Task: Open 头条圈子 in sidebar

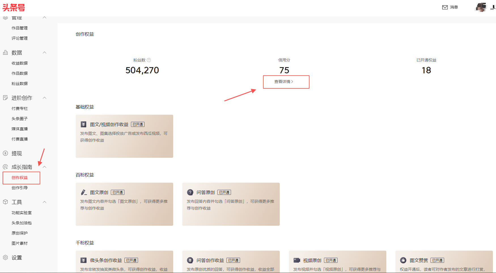Action: [20, 119]
